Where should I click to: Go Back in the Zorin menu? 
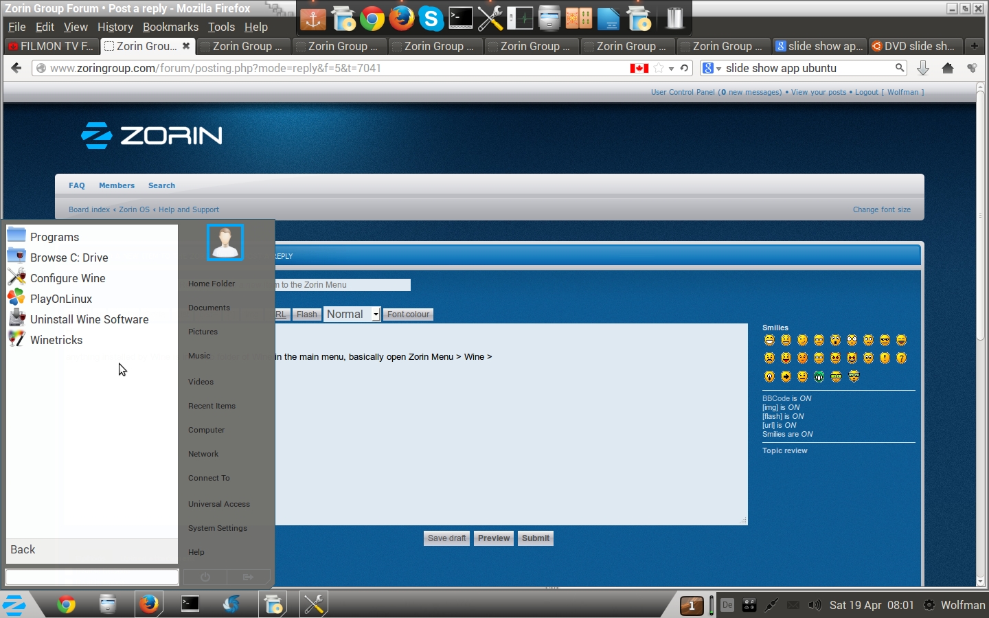click(23, 549)
